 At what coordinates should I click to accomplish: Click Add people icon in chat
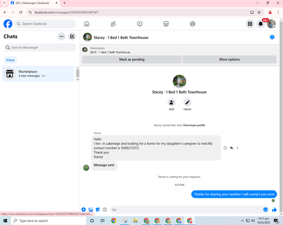pos(171,103)
